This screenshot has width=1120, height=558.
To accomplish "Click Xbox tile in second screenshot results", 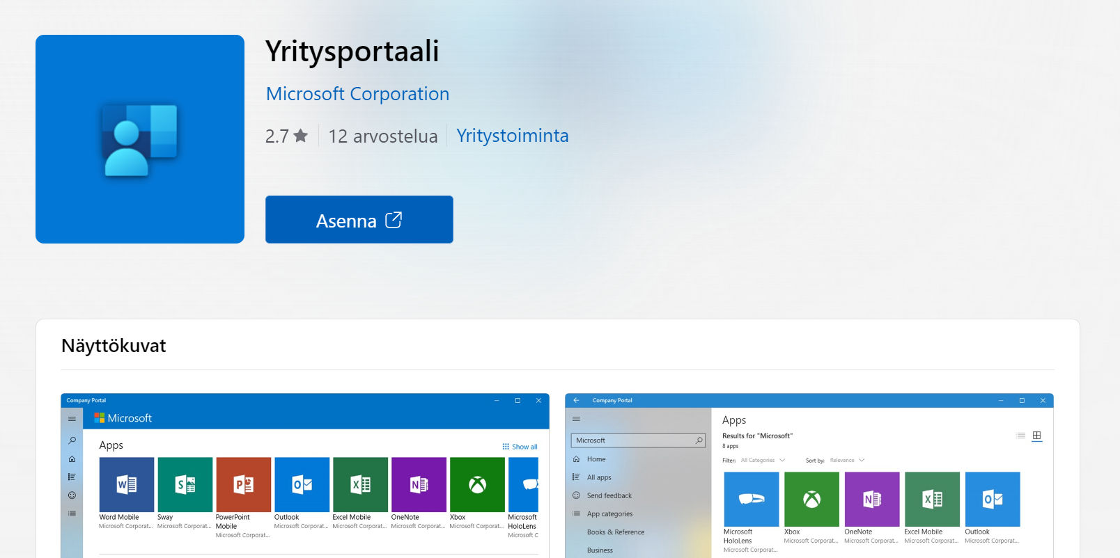I will [x=811, y=499].
